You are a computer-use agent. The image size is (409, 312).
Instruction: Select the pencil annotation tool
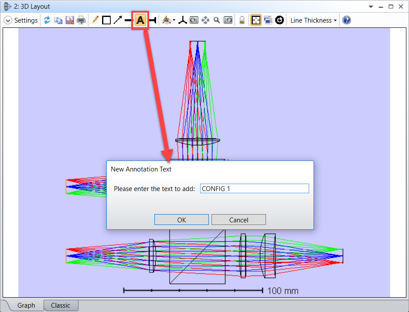95,20
